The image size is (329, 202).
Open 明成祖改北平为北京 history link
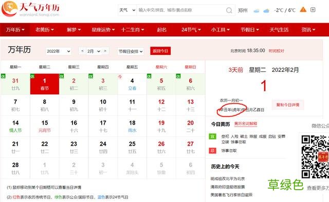(228, 178)
